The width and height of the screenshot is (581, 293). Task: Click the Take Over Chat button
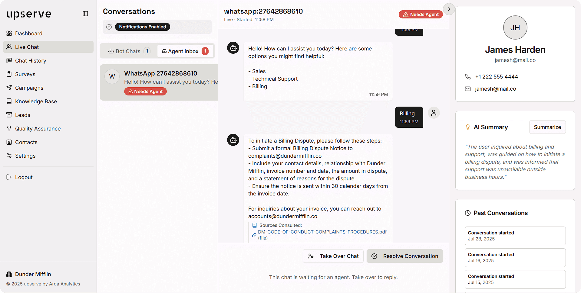333,256
